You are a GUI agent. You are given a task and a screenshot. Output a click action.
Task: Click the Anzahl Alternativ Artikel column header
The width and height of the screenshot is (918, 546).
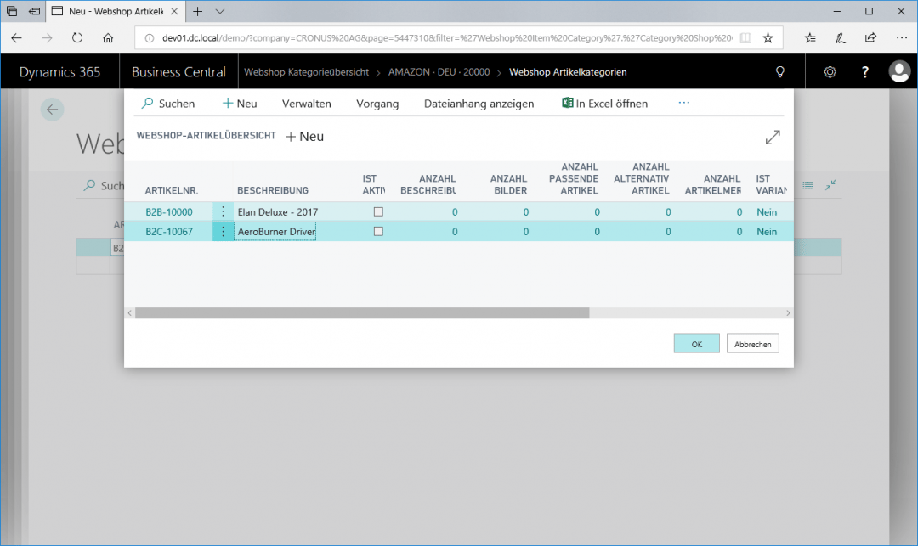(x=642, y=179)
